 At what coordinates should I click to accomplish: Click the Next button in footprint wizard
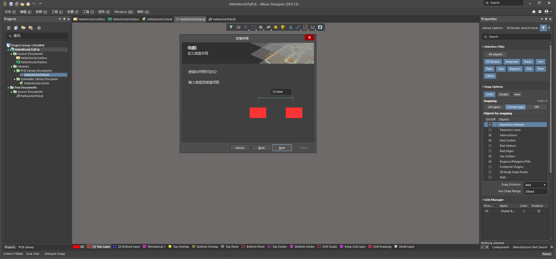pyautogui.click(x=282, y=148)
